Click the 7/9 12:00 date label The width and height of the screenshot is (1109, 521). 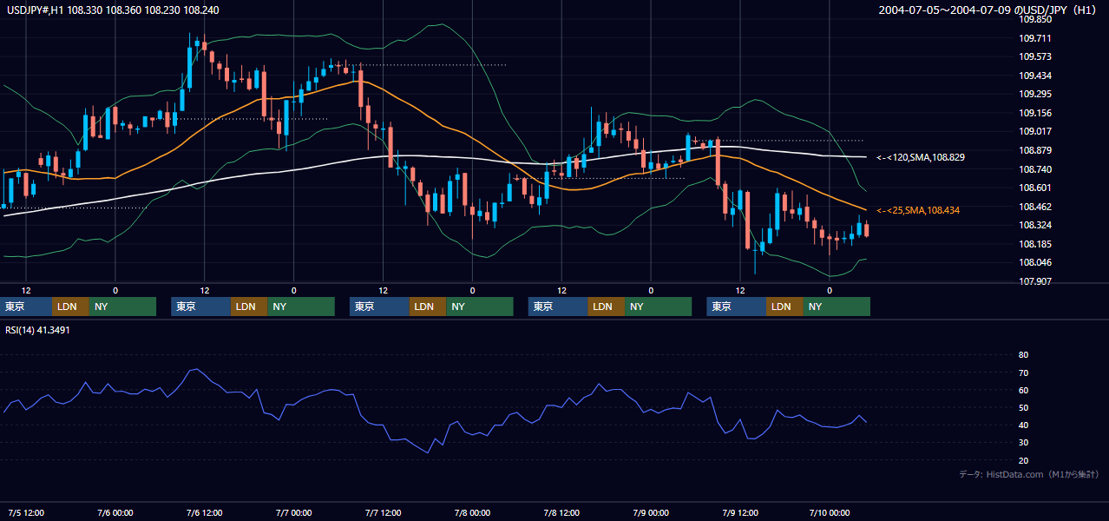[x=740, y=512]
